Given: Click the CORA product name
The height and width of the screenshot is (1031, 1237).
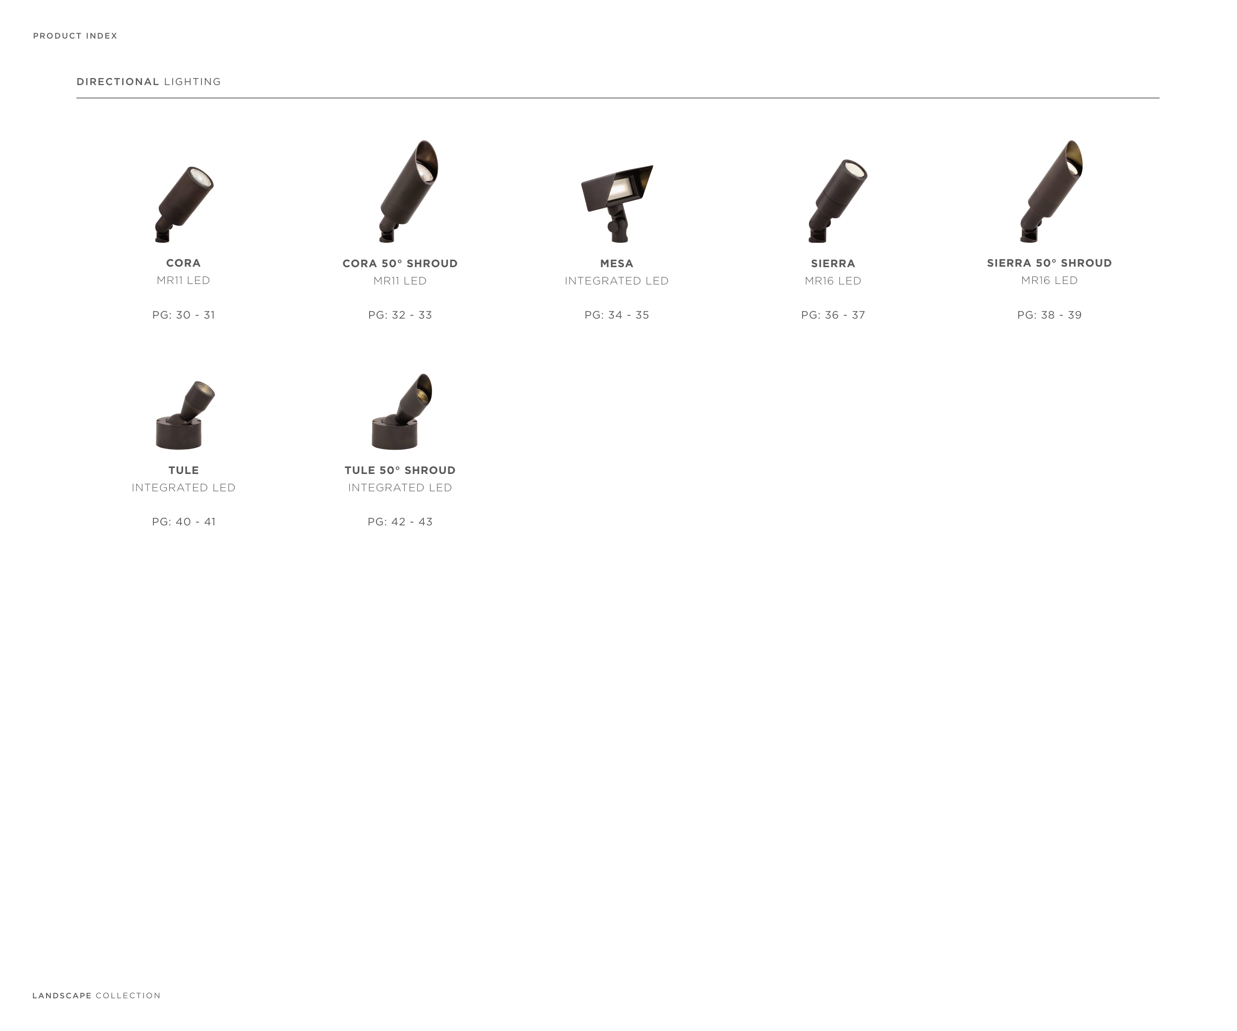Looking at the screenshot, I should tap(183, 263).
